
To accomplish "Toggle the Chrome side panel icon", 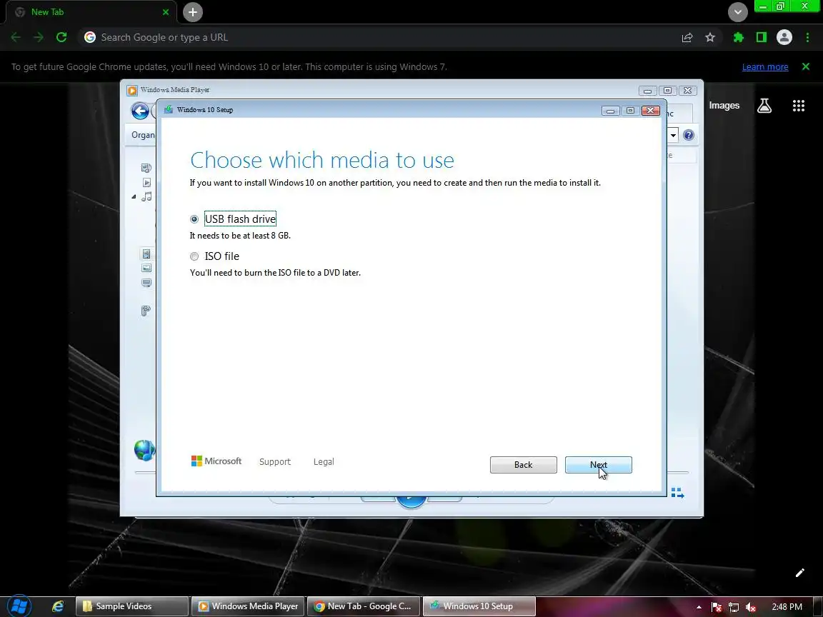I will [761, 37].
